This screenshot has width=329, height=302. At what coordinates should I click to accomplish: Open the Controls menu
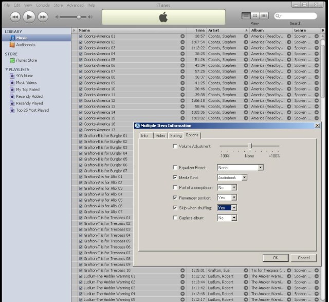[43, 5]
